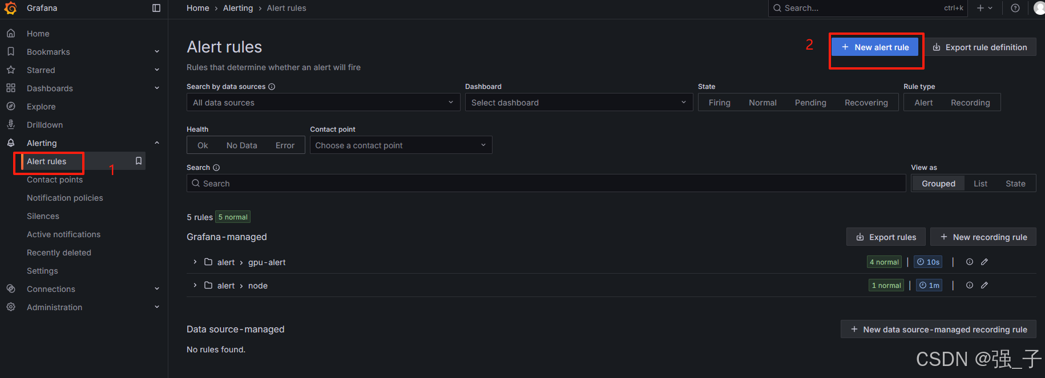
Task: Click the Explore compass icon
Action: click(11, 107)
